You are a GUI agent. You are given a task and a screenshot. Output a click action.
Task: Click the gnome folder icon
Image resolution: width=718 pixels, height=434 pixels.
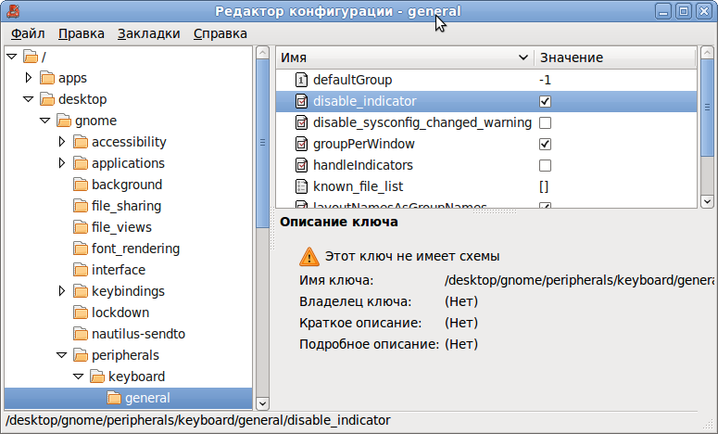64,121
